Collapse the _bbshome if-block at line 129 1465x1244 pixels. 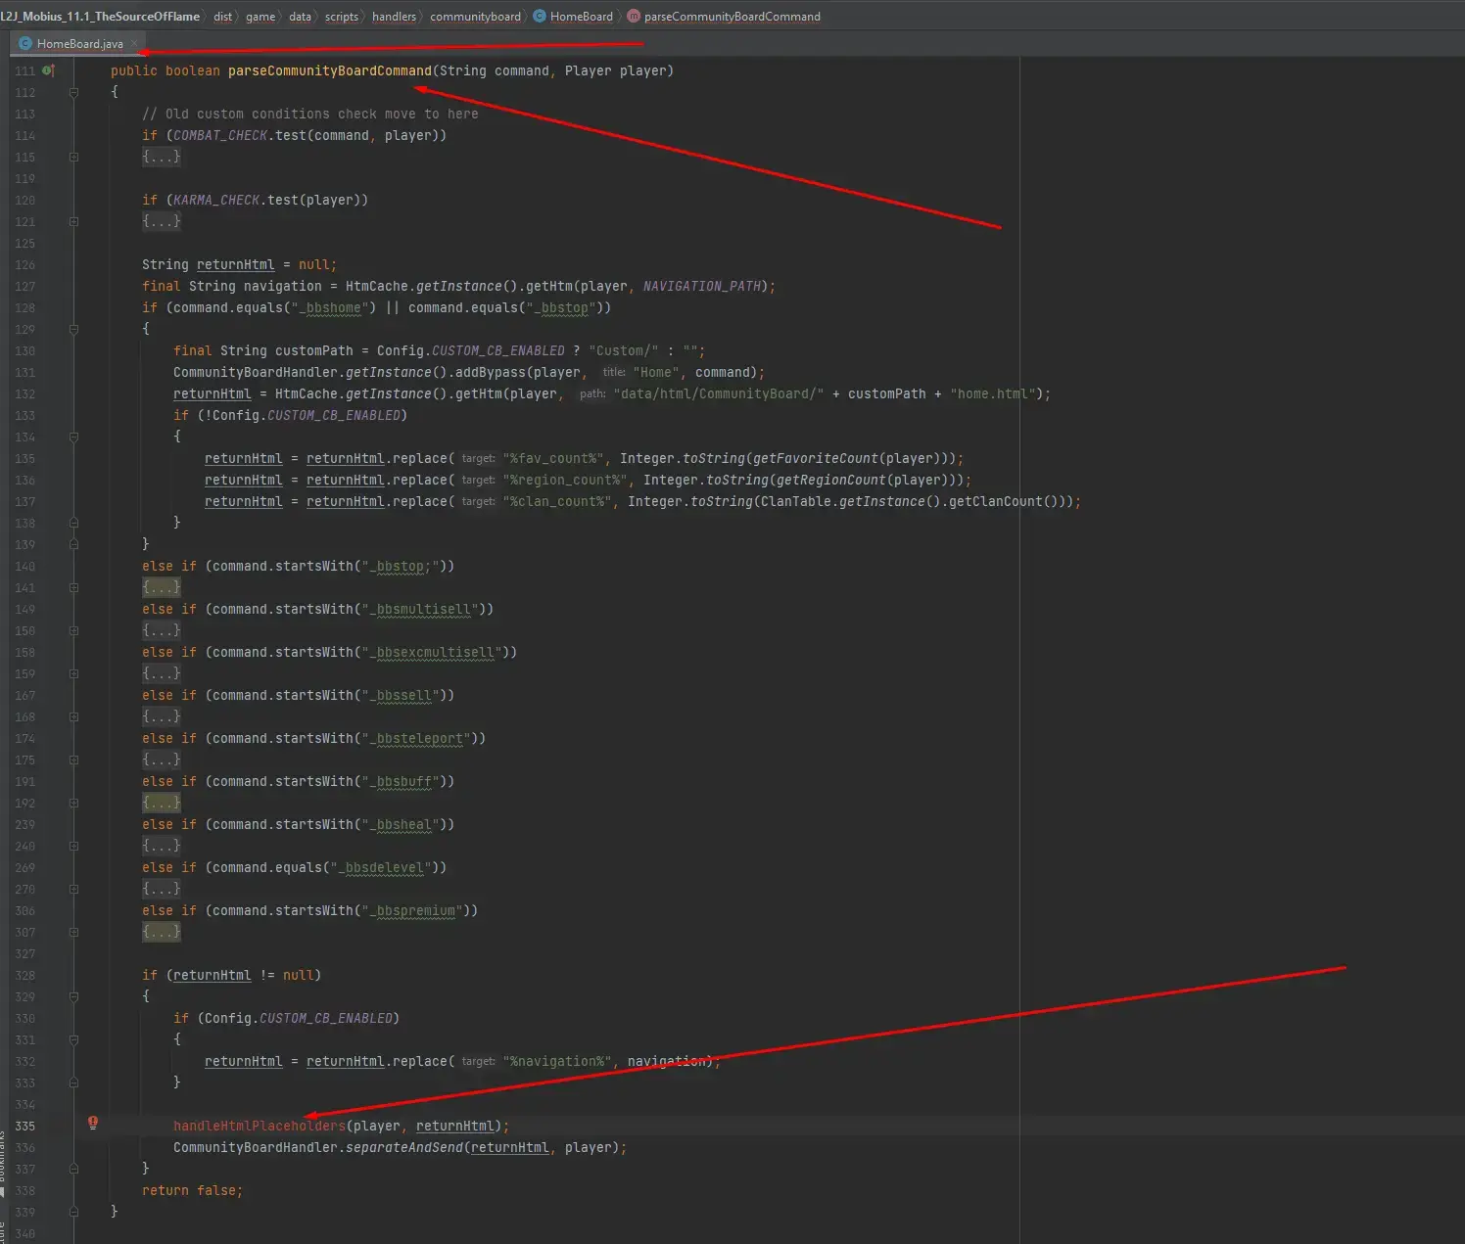(x=73, y=329)
